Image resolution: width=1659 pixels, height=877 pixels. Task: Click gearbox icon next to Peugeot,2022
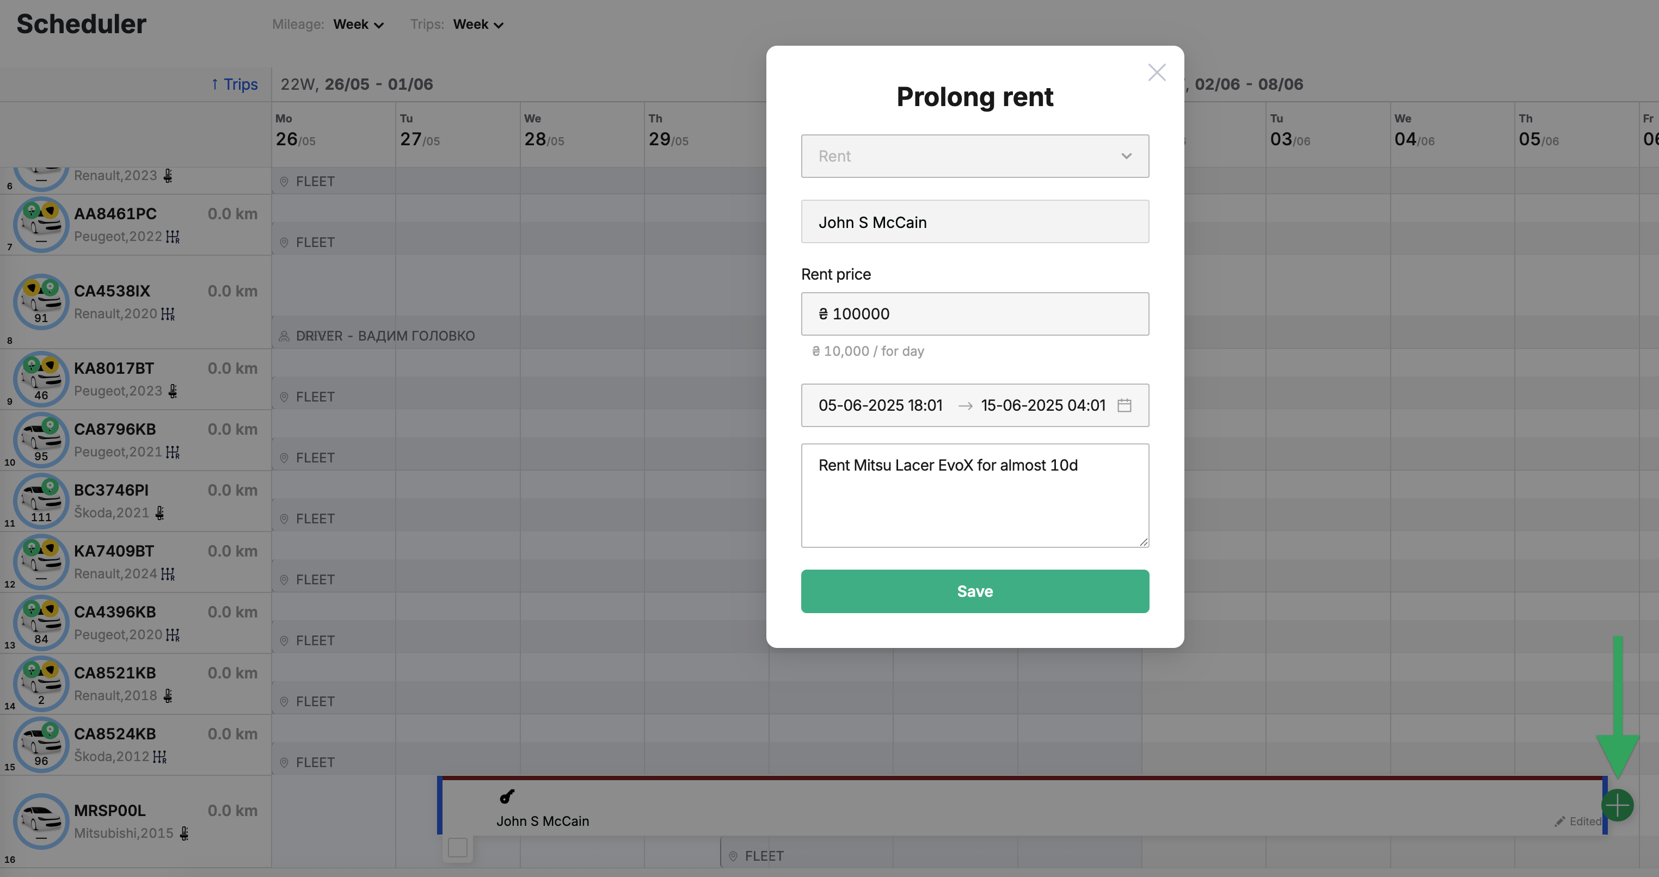(173, 237)
